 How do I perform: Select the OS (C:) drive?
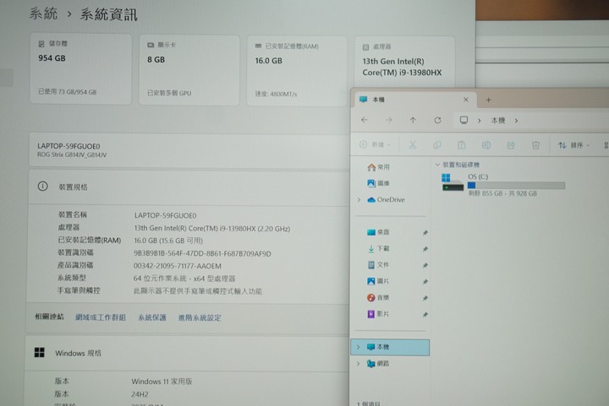point(504,185)
